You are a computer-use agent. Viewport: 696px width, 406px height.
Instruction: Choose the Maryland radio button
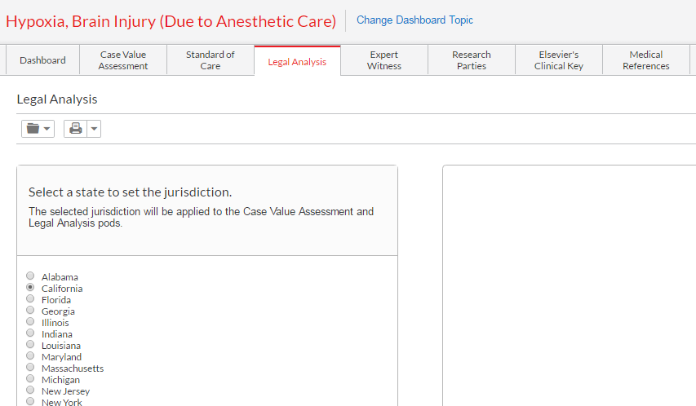[x=30, y=355]
